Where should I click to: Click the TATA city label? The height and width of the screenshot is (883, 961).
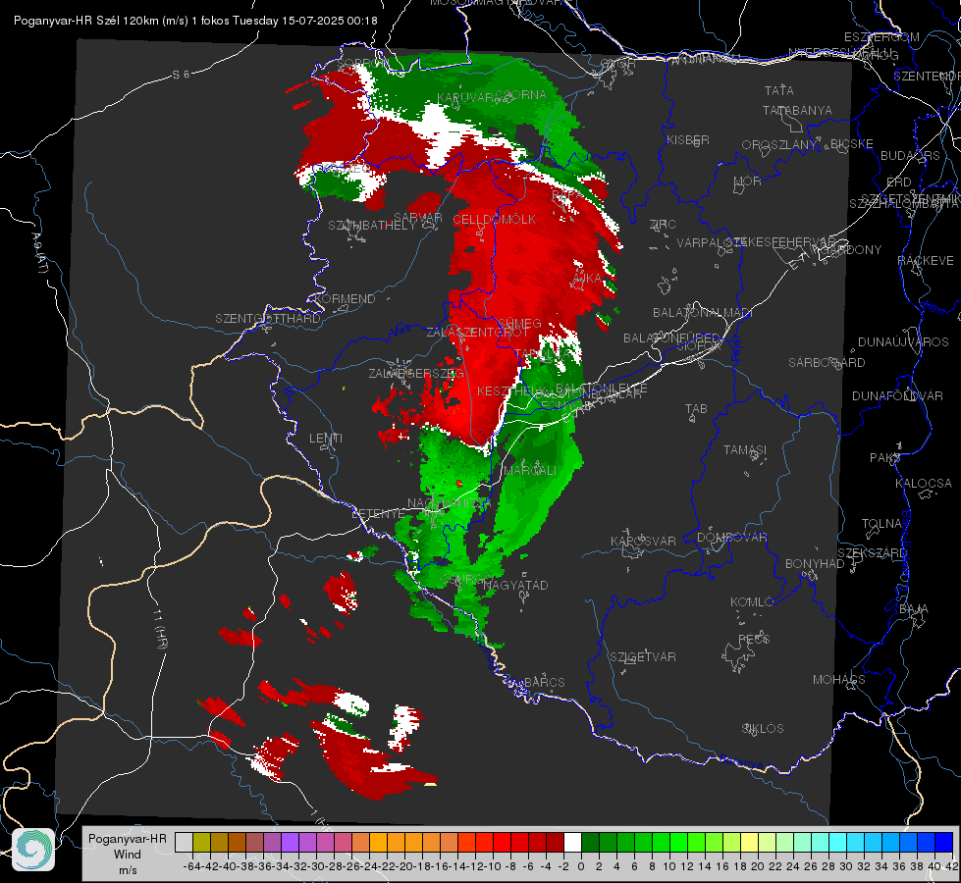[779, 90]
